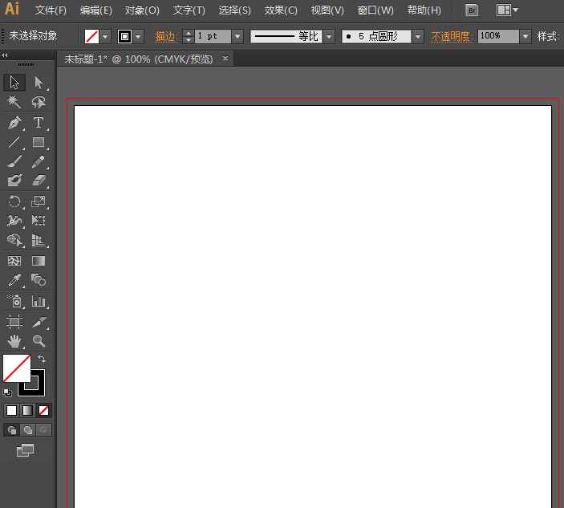This screenshot has width=564, height=508.
Task: Open fill color dropdown in control bar
Action: click(x=105, y=36)
